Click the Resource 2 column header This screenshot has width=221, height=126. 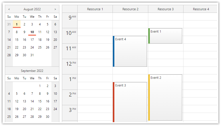coord(130,9)
